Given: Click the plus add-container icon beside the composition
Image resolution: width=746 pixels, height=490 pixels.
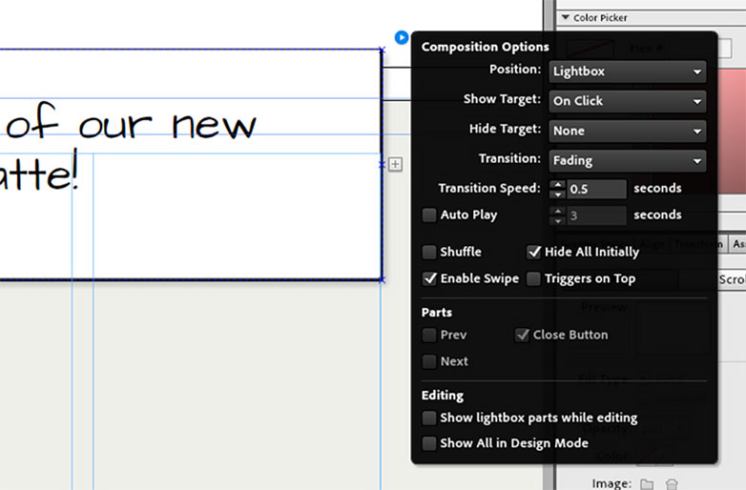Looking at the screenshot, I should click(x=395, y=164).
